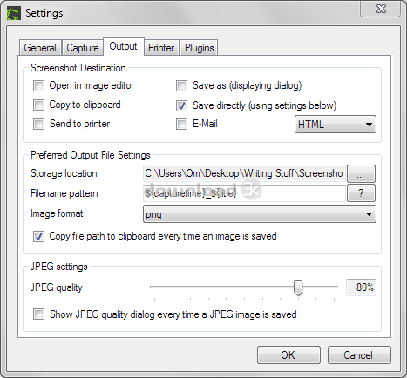Open the Image format png dropdown
Screen dimensions: 407x378
point(260,214)
